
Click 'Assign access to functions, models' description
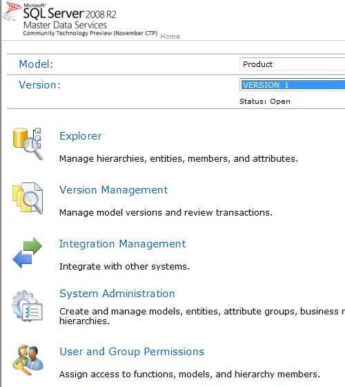190,375
